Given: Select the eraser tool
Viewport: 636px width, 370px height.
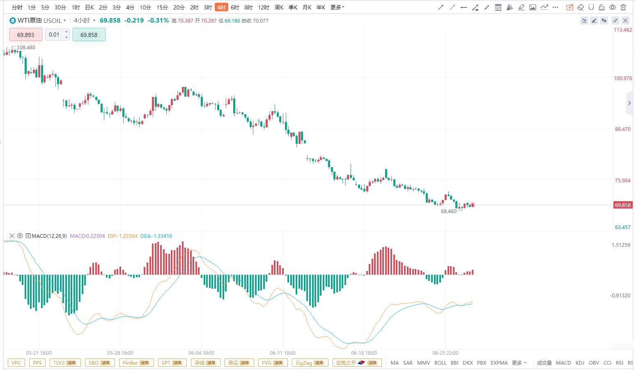Looking at the screenshot, I should [x=581, y=7].
